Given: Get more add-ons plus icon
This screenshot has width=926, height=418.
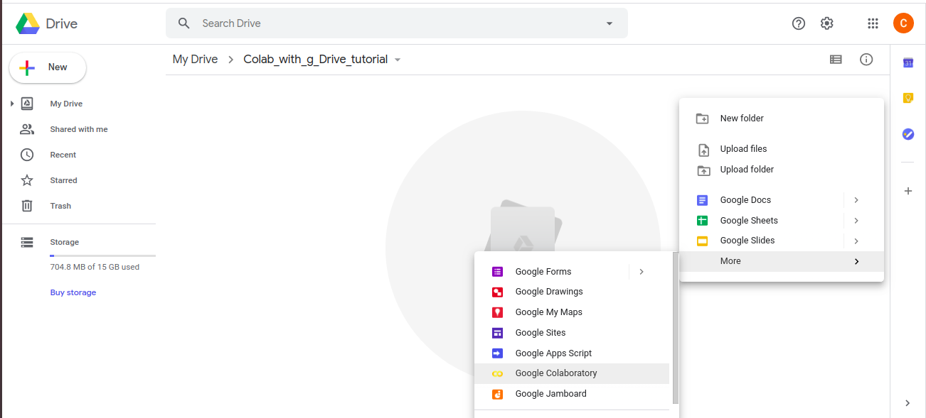Looking at the screenshot, I should click(908, 191).
